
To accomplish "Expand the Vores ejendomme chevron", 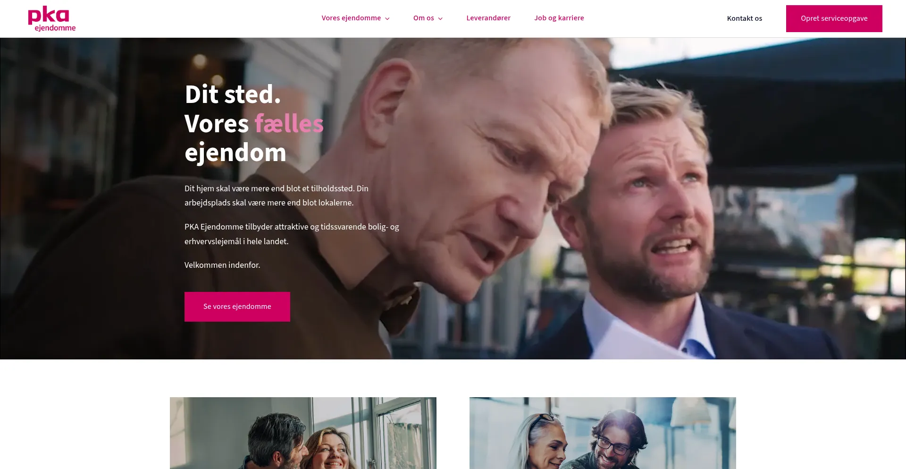I will click(x=387, y=19).
